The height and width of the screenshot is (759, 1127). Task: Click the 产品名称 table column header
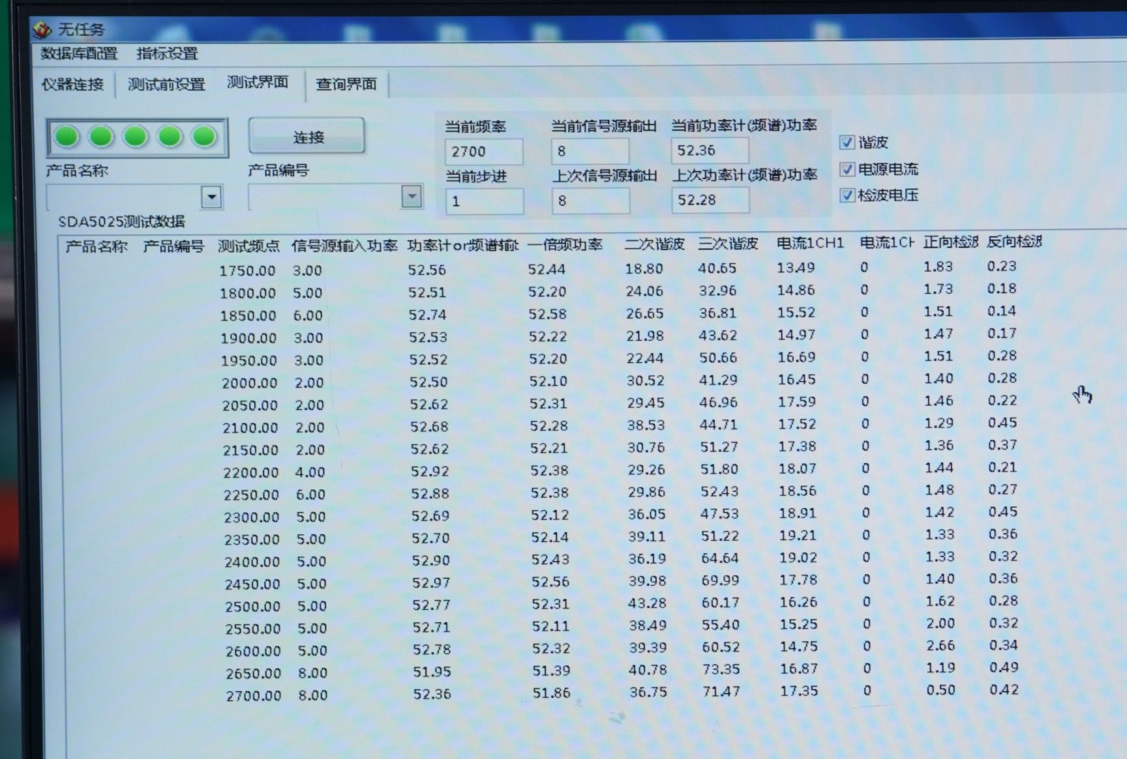pos(97,247)
